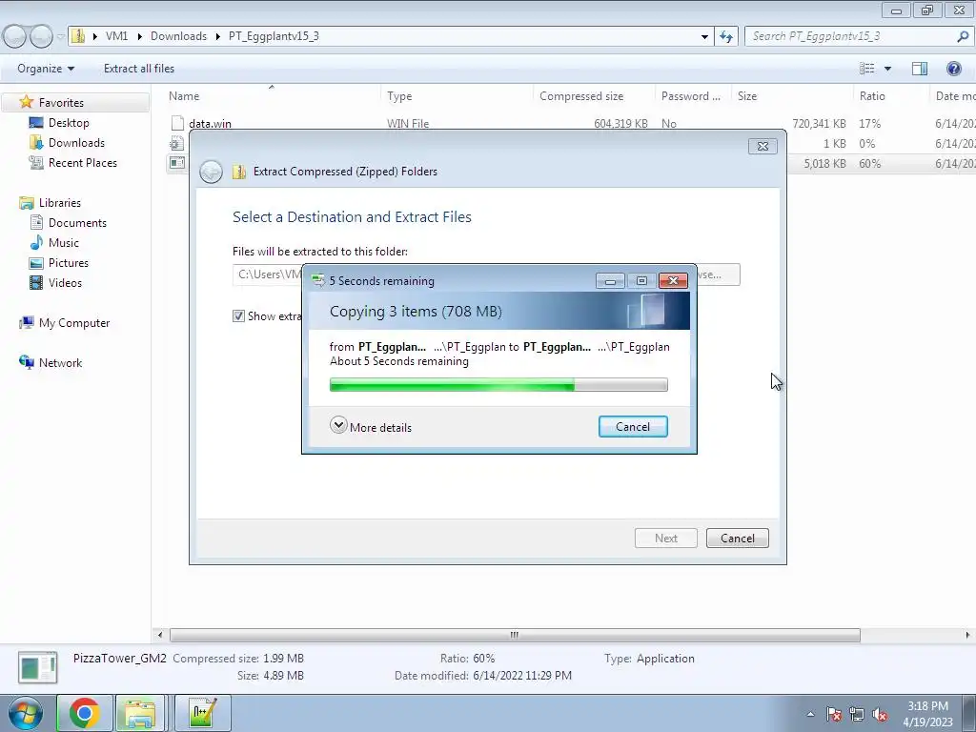Select PT_Eggplantv15_3 breadcrumb segment

[x=274, y=36]
